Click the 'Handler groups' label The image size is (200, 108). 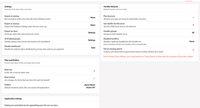pyautogui.click(x=110, y=31)
